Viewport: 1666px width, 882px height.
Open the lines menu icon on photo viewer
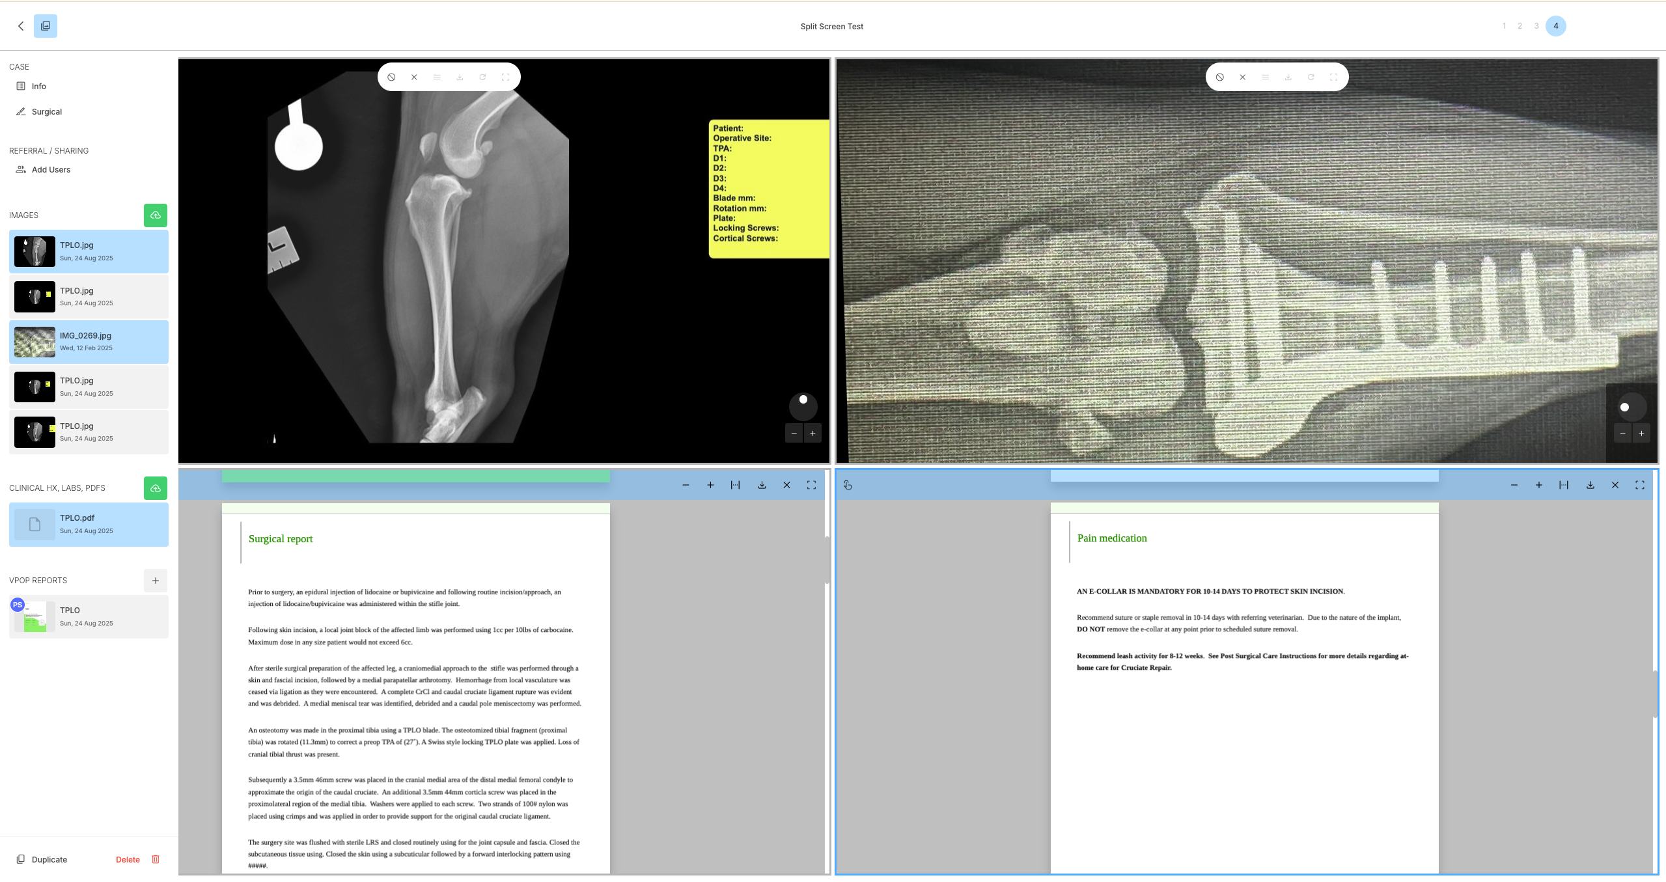1265,77
